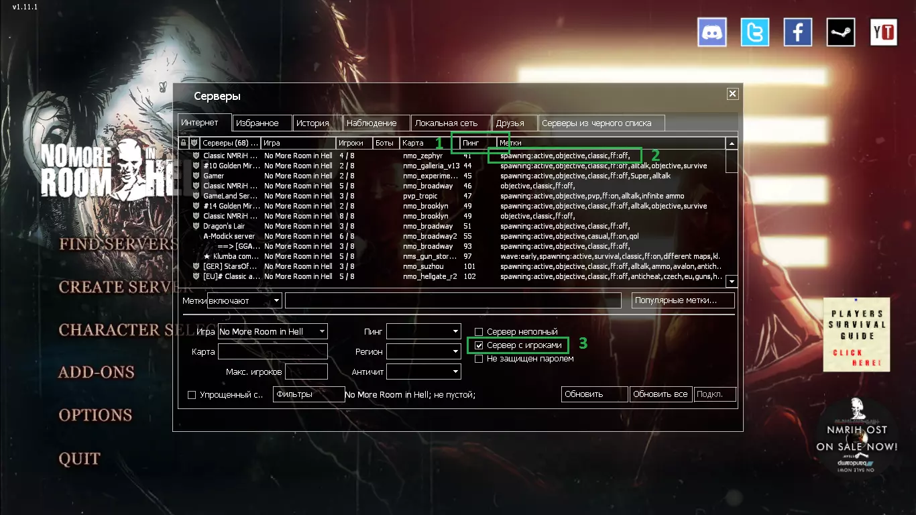Enable the 'Сервер неполный' checkbox
Viewport: 916px width, 515px height.
[479, 332]
